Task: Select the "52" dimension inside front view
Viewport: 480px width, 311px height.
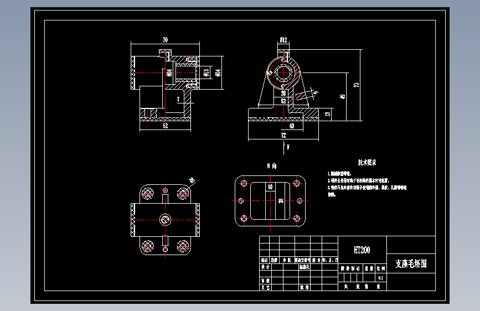Action: click(x=283, y=101)
